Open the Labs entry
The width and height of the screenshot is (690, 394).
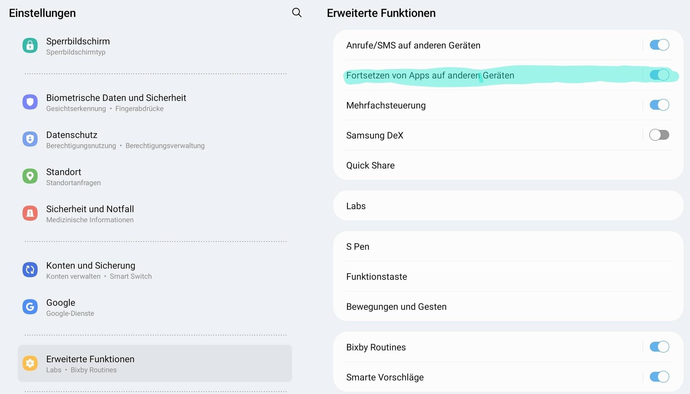coord(356,206)
